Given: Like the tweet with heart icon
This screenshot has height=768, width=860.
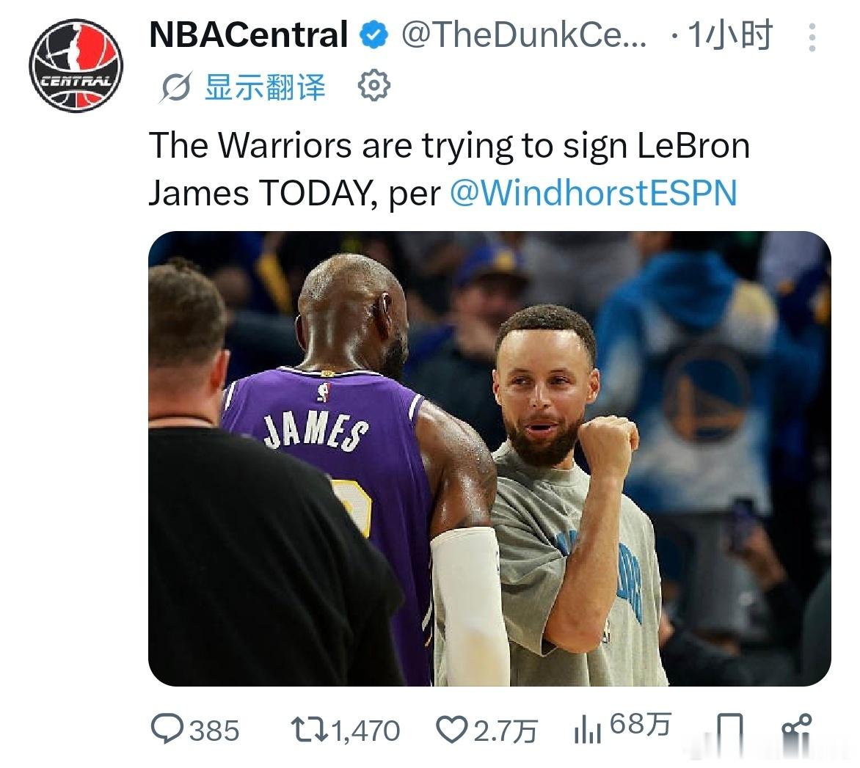Looking at the screenshot, I should 451,730.
